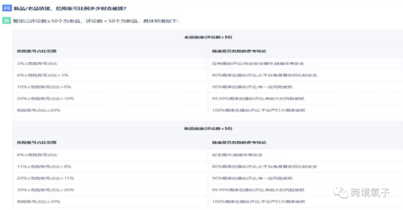This screenshot has height=210, width=403.
Task: Click table header 新品链接(评论数<50)
Action: pyautogui.click(x=208, y=129)
